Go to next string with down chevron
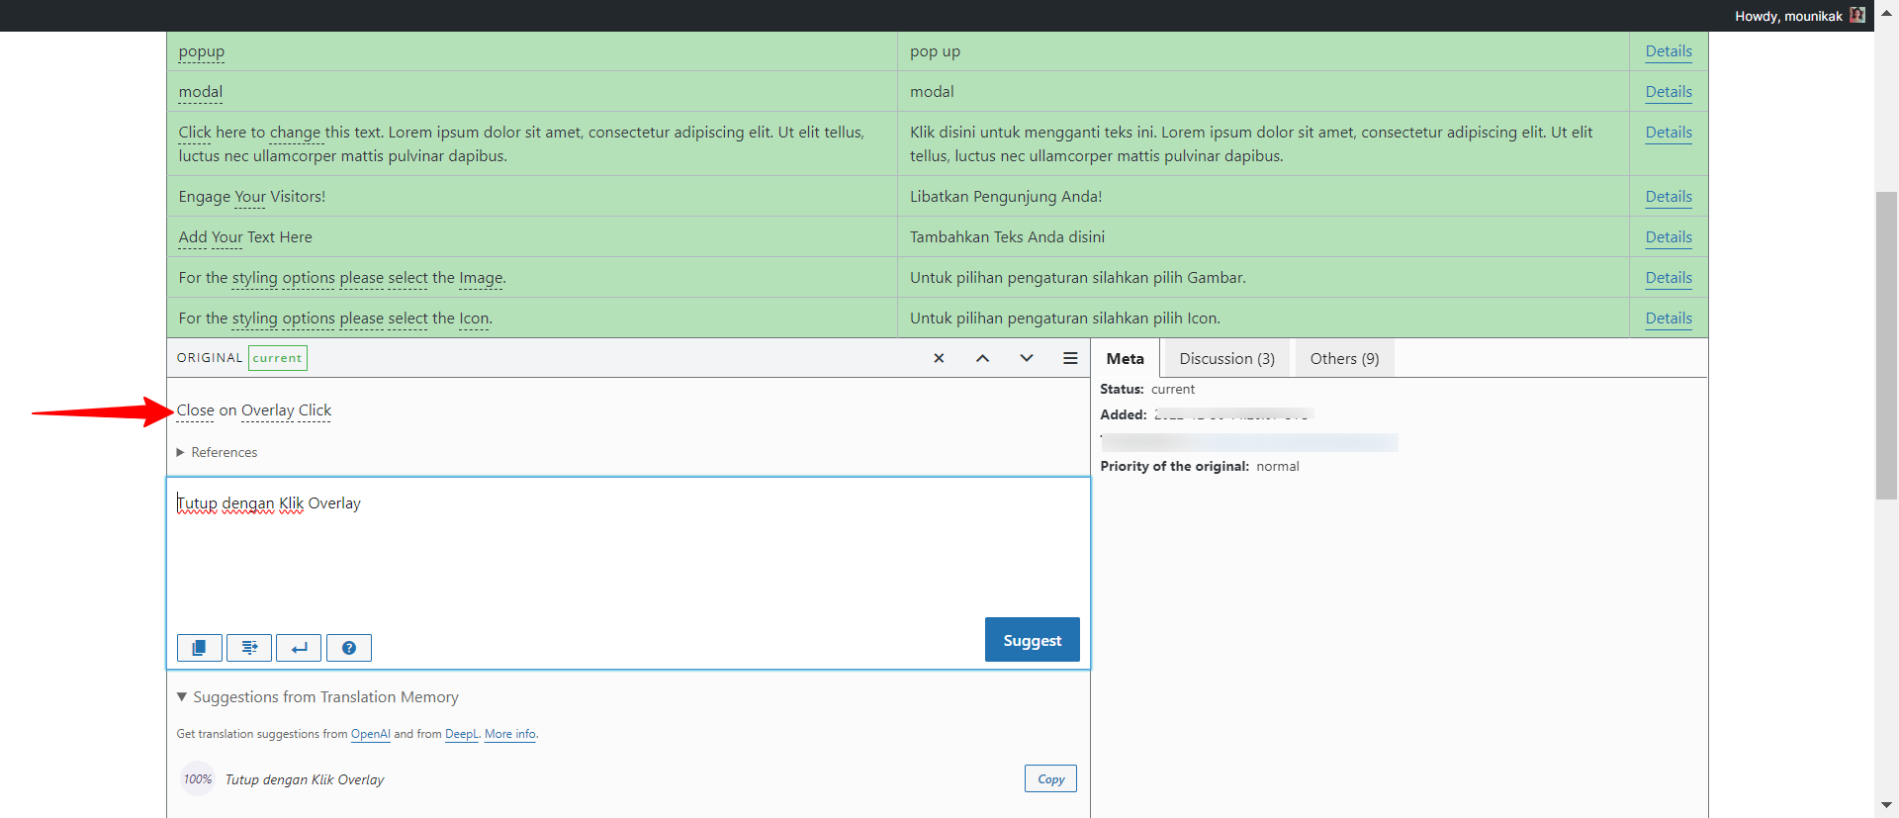The width and height of the screenshot is (1899, 818). click(x=1027, y=358)
